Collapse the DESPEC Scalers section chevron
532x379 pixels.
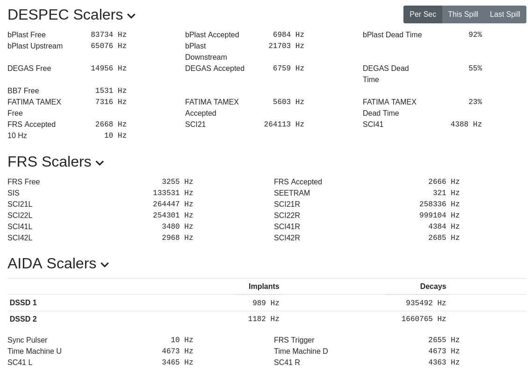[x=131, y=16]
